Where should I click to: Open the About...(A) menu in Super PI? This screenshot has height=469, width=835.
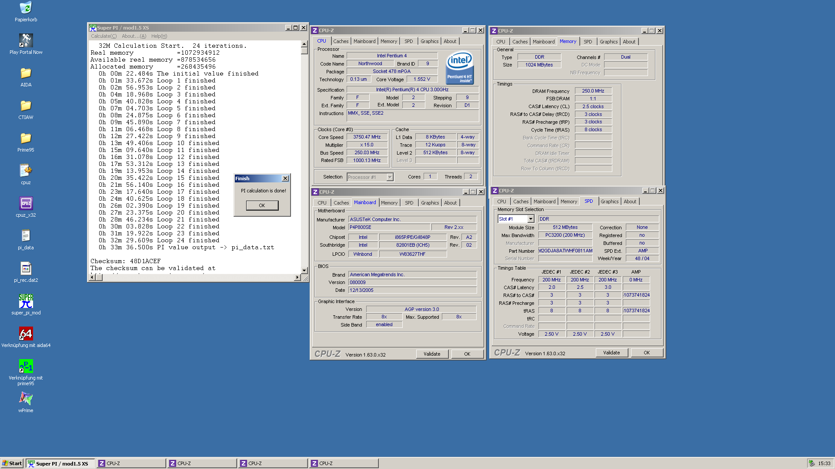click(134, 36)
